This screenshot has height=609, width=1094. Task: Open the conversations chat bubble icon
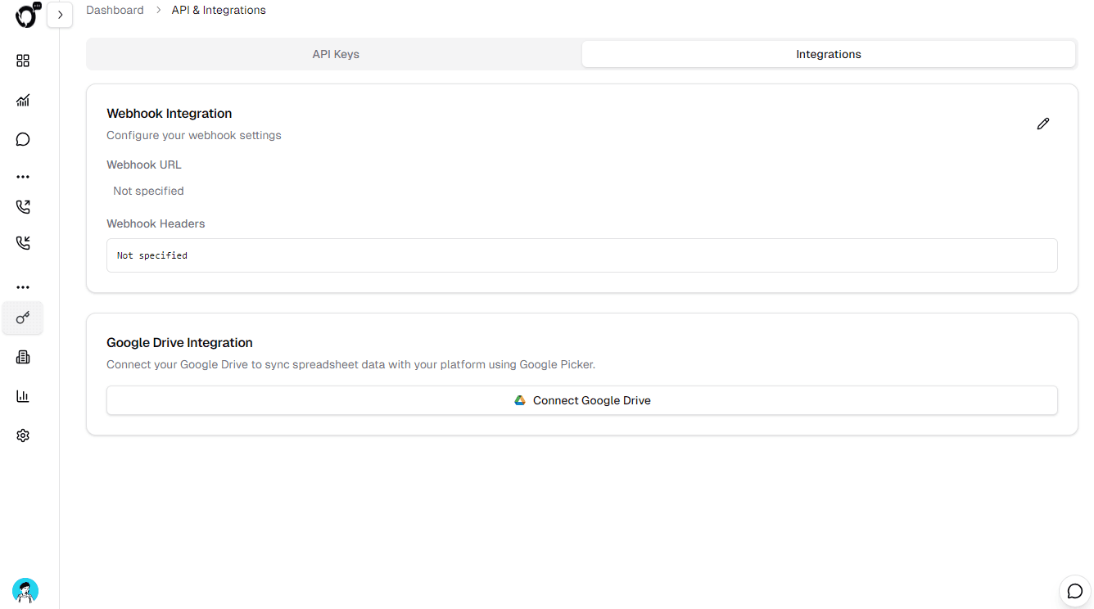click(22, 139)
